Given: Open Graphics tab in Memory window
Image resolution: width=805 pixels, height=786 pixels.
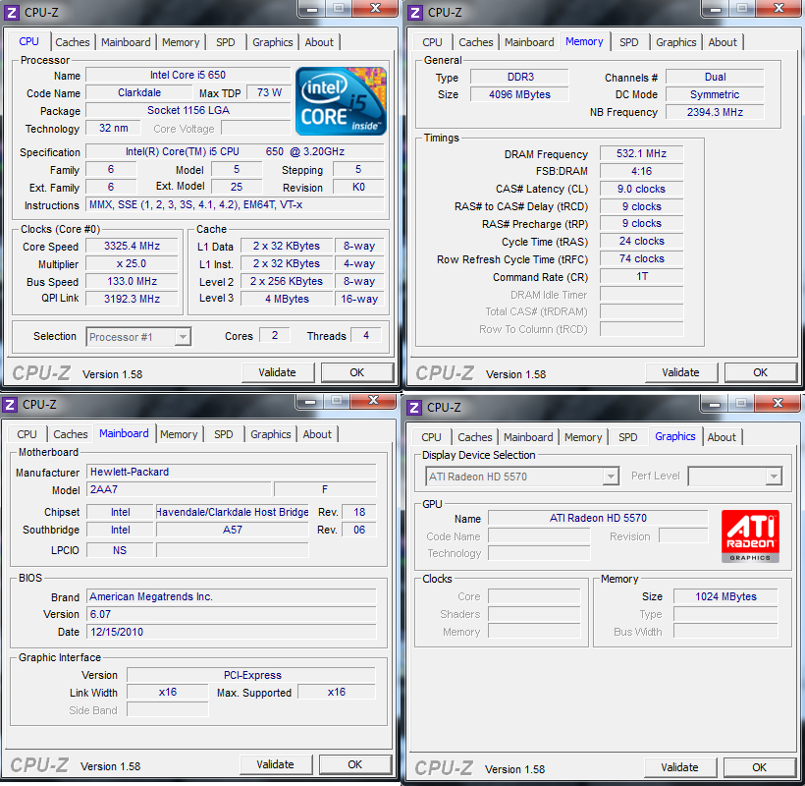Looking at the screenshot, I should pos(676,42).
